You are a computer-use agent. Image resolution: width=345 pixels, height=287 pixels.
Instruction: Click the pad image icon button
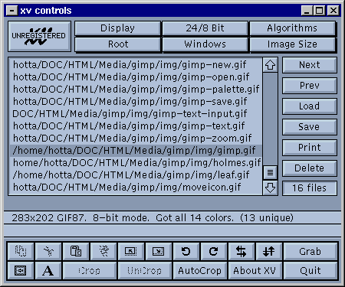point(21,270)
